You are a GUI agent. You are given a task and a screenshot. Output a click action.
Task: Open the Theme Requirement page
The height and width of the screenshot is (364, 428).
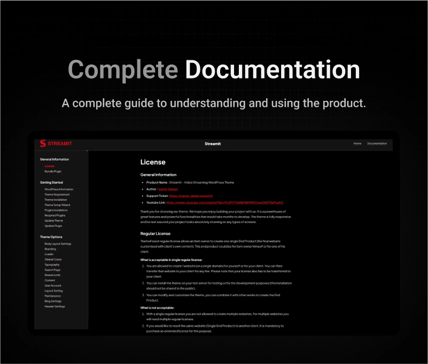point(57,194)
